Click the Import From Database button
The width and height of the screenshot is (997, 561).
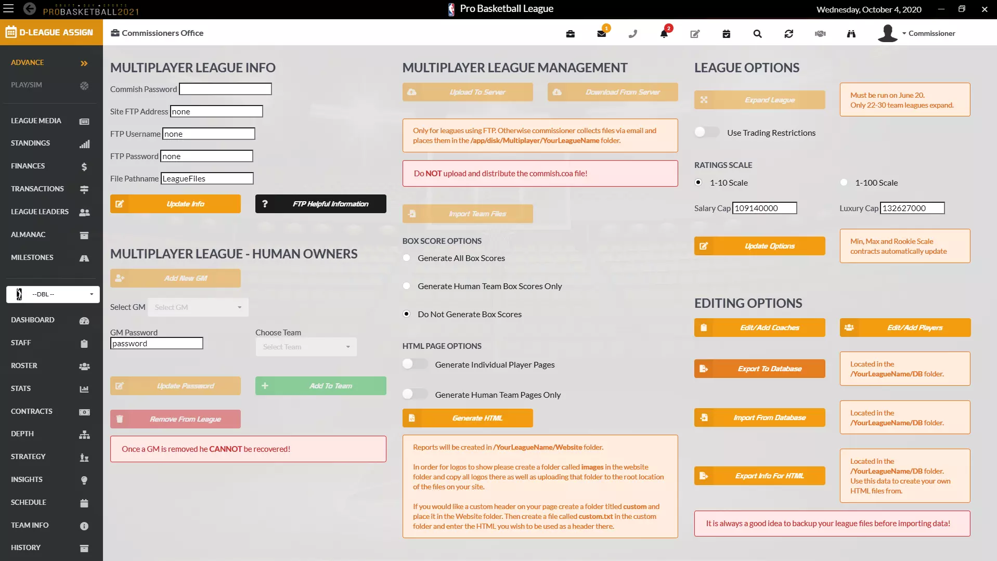tap(759, 418)
